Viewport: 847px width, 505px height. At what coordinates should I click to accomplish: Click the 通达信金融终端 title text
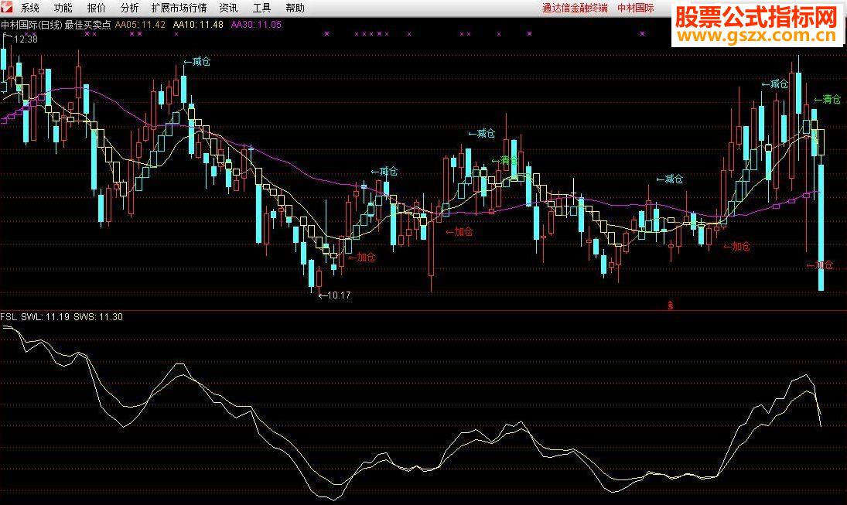(x=575, y=8)
